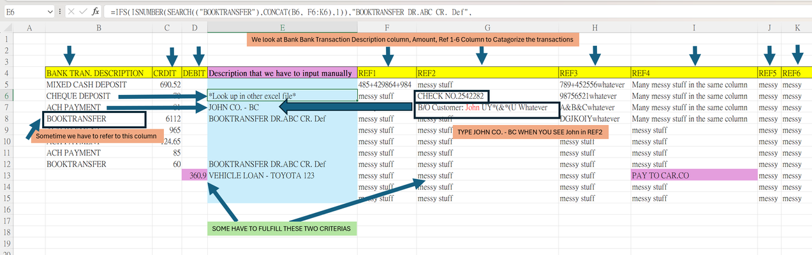This screenshot has height=255, width=812.
Task: Select the column E header
Action: tap(282, 27)
